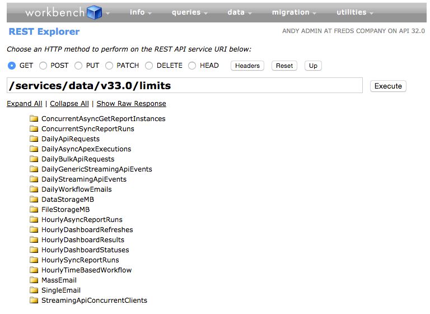Expand the DailyWorkflowEmails node label

pos(77,190)
